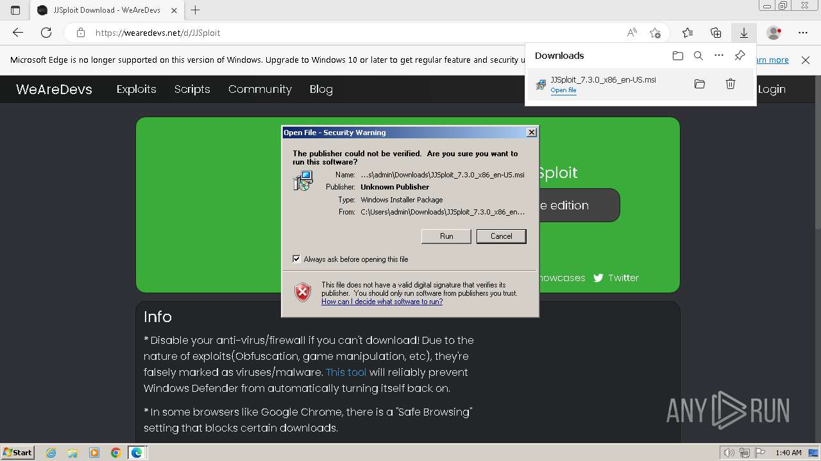Click the taskbar clock showing 1:40 AM
821x461 pixels.
[788, 453]
